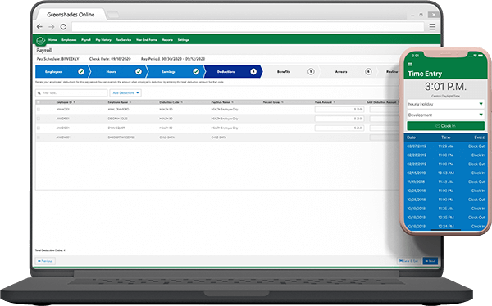Click the completed checkmark on the Hours step
The image size is (492, 306).
tap(139, 72)
